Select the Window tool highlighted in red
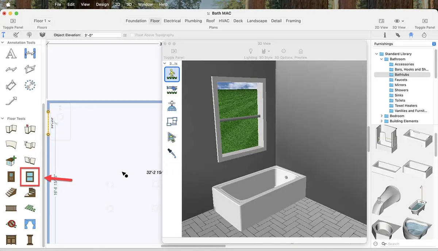This screenshot has height=251, width=438. click(x=30, y=177)
